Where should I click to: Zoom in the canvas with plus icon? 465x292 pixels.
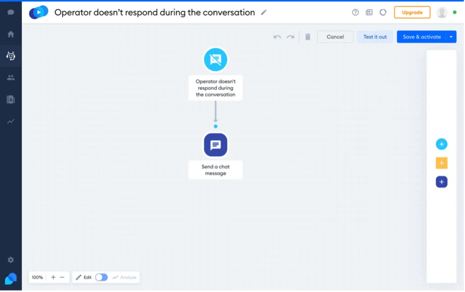point(54,277)
